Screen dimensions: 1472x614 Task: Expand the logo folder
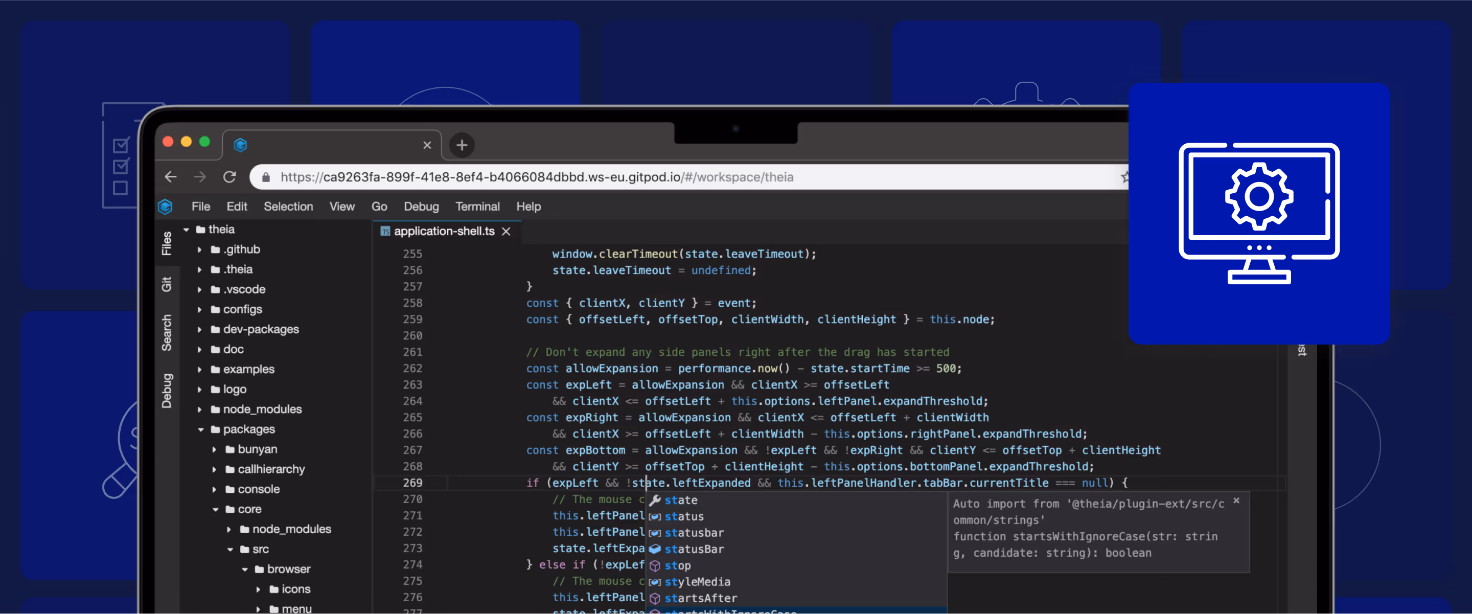(x=199, y=390)
